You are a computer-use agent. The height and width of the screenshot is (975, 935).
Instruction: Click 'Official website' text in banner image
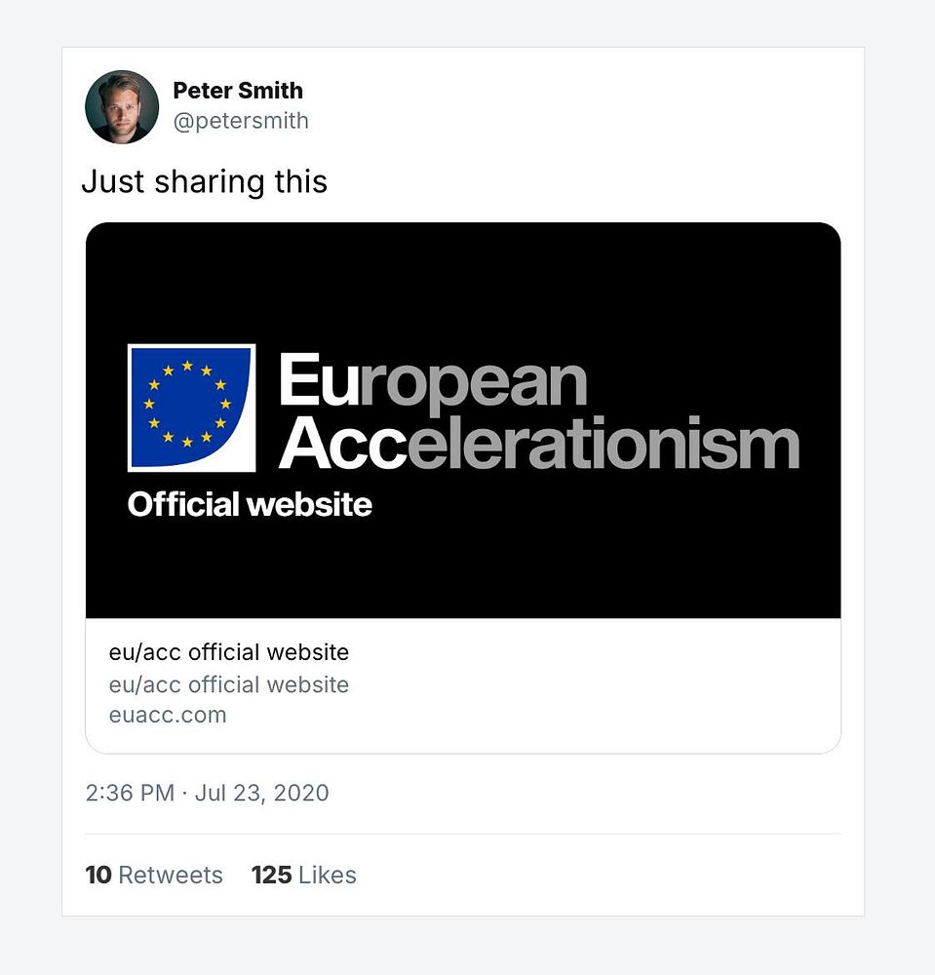250,504
